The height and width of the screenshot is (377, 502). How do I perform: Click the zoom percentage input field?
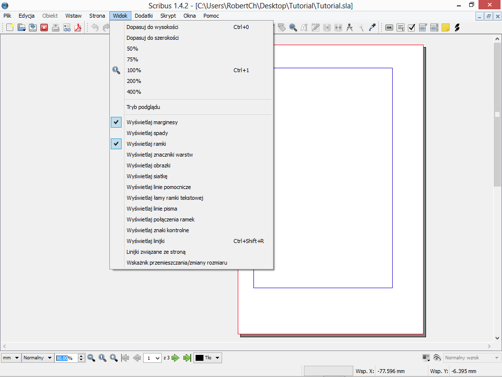pos(66,358)
